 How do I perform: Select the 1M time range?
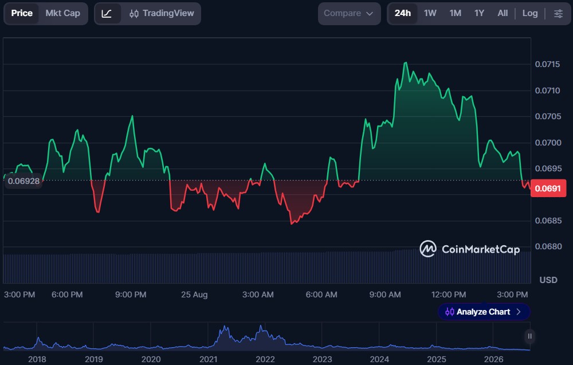(x=455, y=14)
